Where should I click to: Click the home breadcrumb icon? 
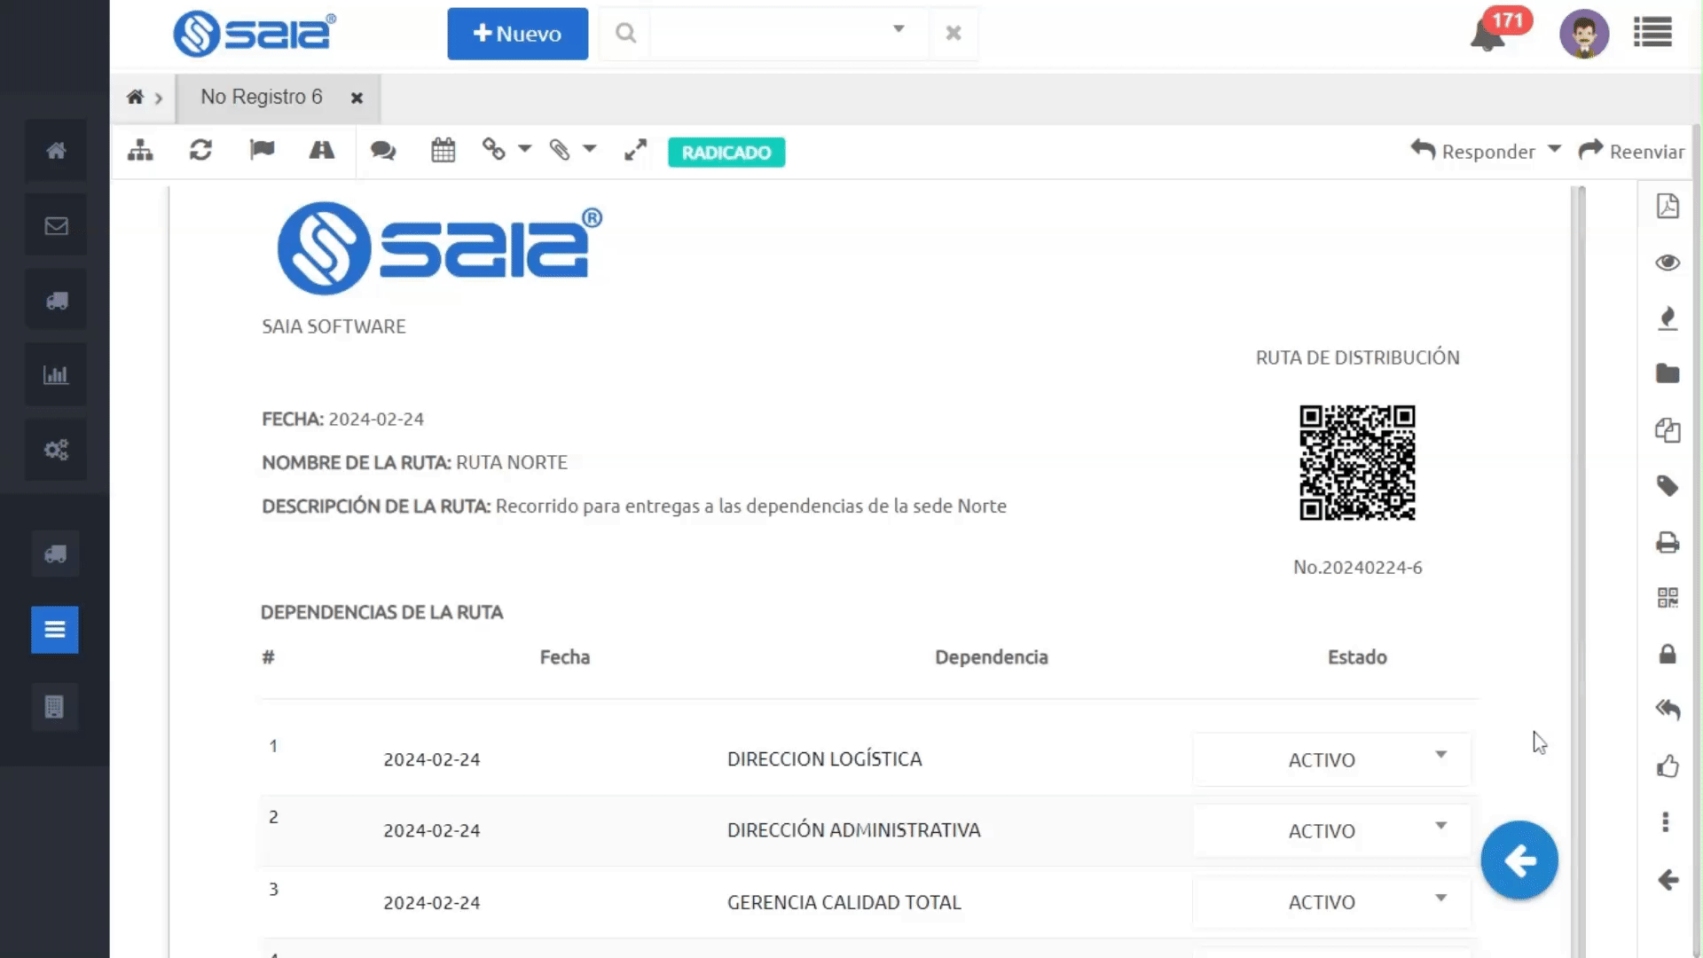[x=135, y=98]
